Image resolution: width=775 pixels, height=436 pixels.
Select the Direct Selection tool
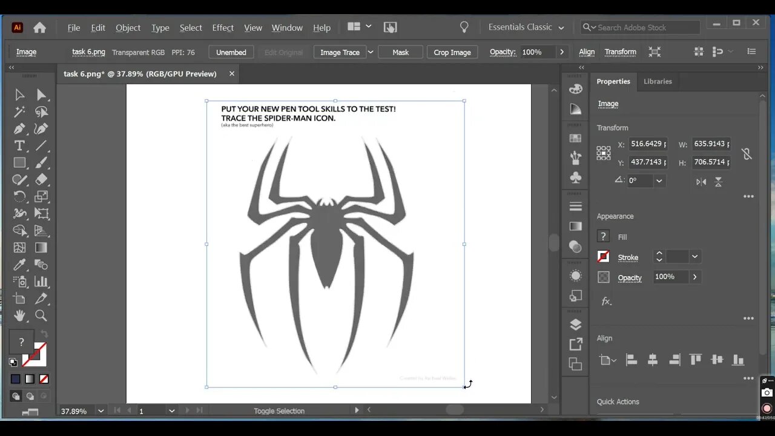click(x=41, y=94)
